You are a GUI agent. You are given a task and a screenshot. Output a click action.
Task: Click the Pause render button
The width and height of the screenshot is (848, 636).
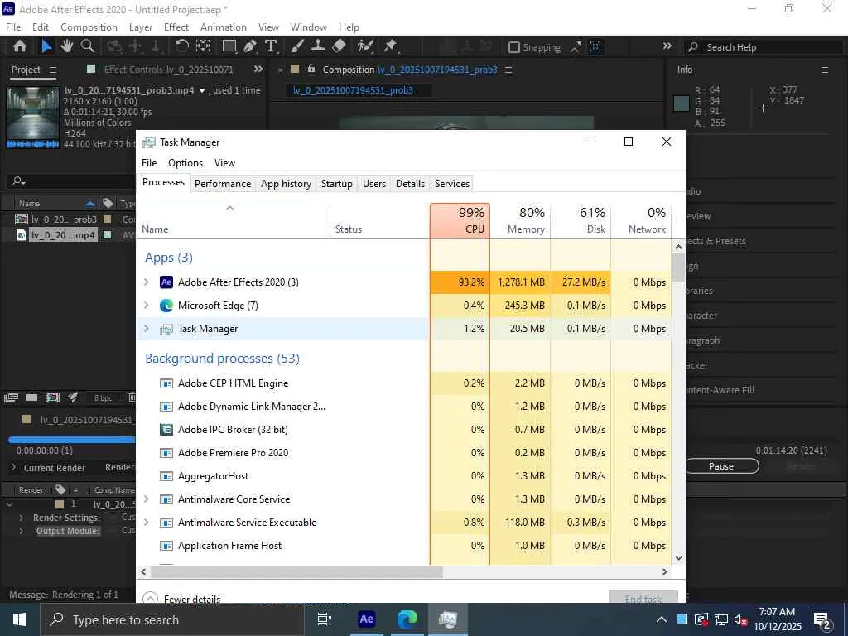coord(721,466)
